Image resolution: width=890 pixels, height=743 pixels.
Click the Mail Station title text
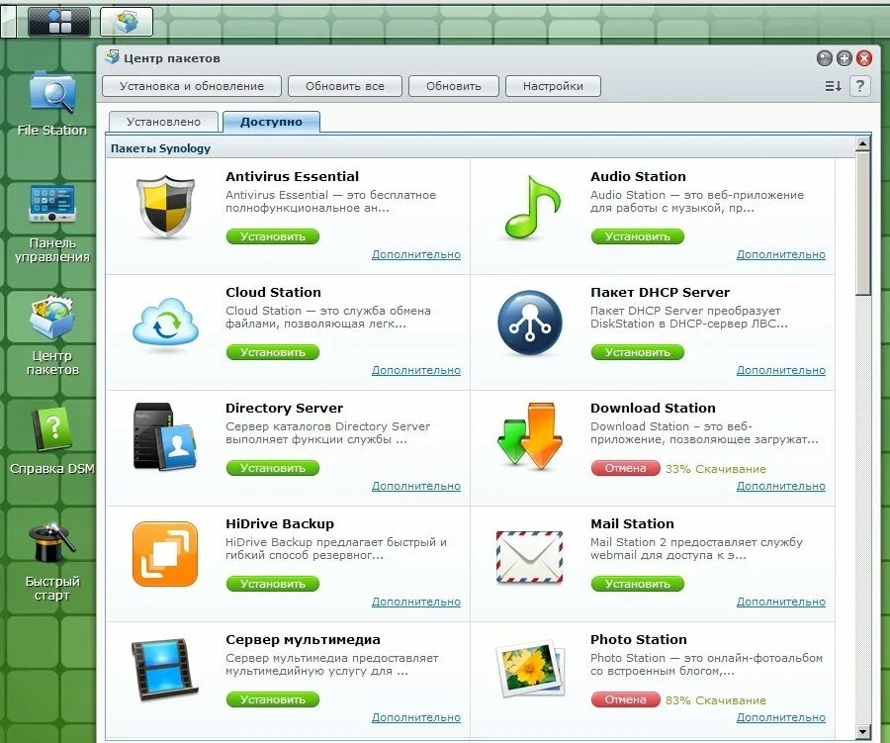632,523
